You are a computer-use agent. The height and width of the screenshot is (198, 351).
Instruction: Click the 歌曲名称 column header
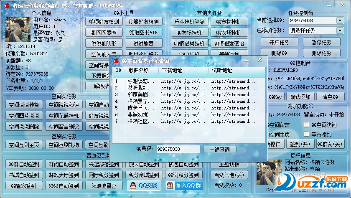click(142, 71)
